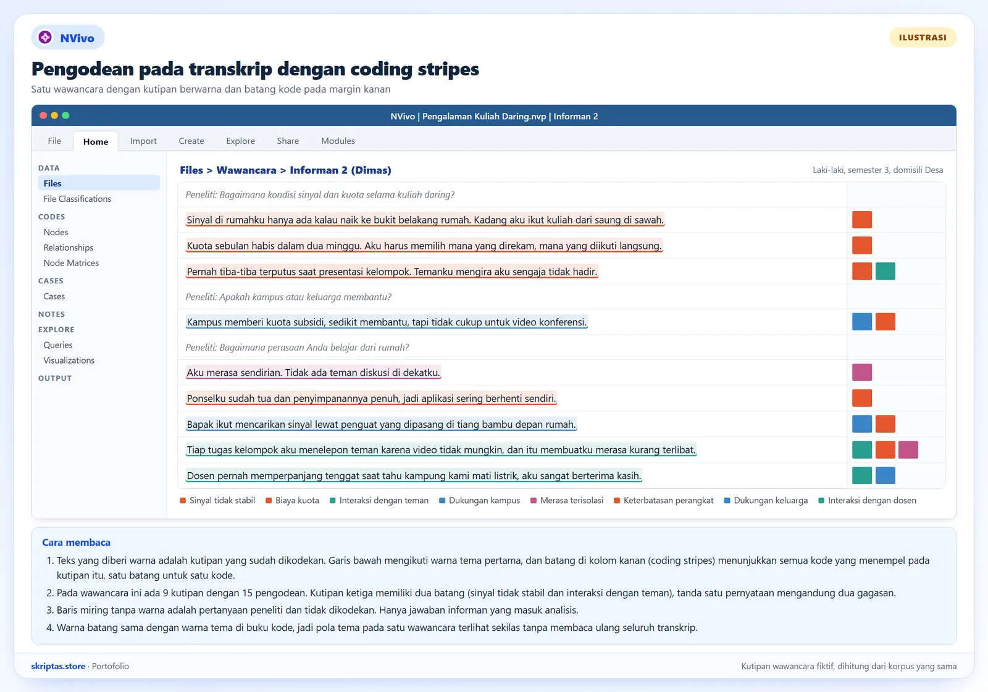The image size is (988, 692).
Task: Click coding stripe on 'Kuota sebulan habis' row
Action: pos(862,246)
